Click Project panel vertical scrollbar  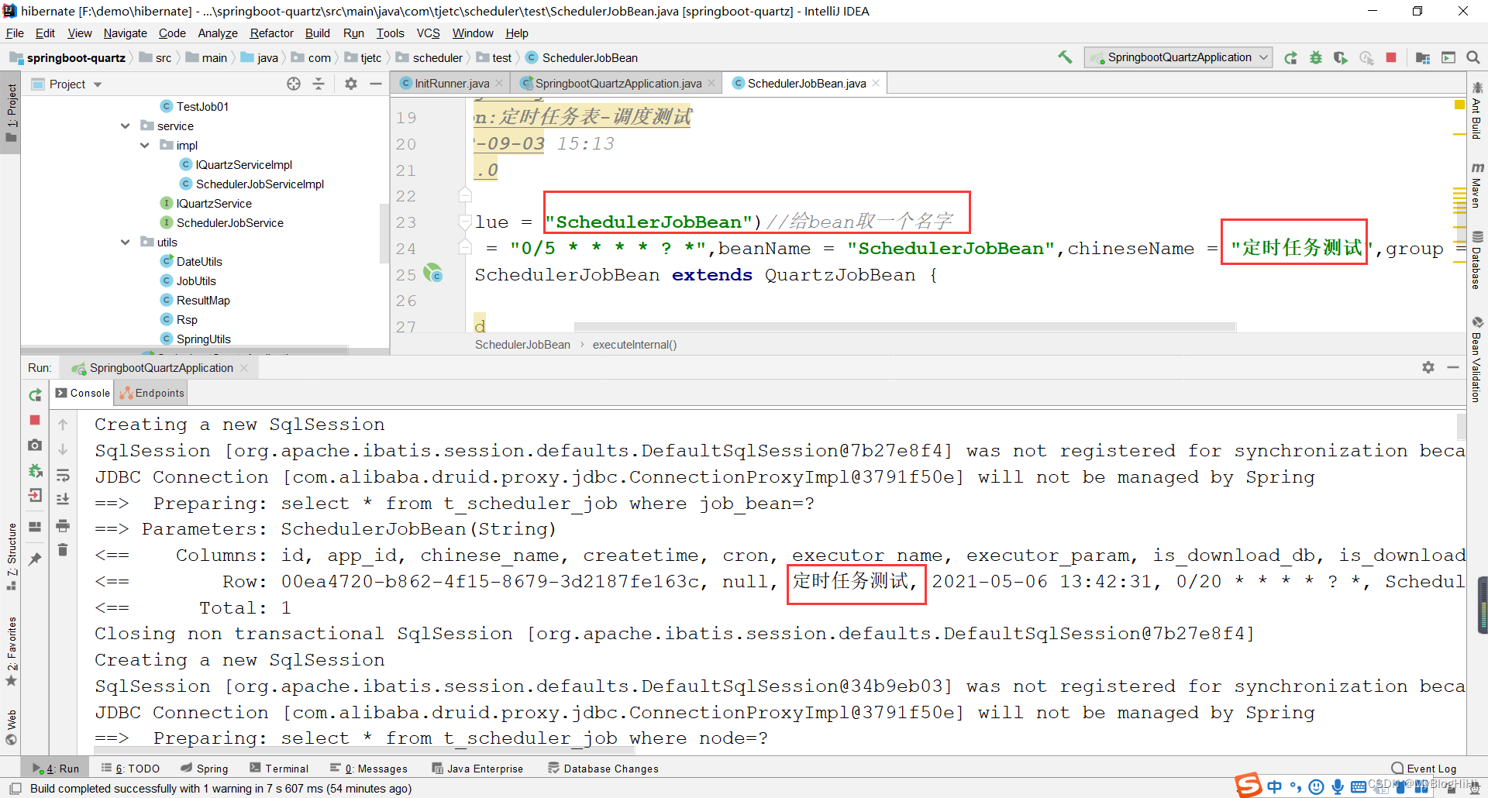pyautogui.click(x=384, y=232)
